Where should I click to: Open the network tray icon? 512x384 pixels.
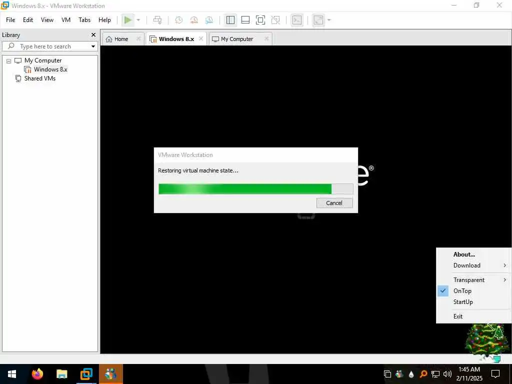[435, 374]
